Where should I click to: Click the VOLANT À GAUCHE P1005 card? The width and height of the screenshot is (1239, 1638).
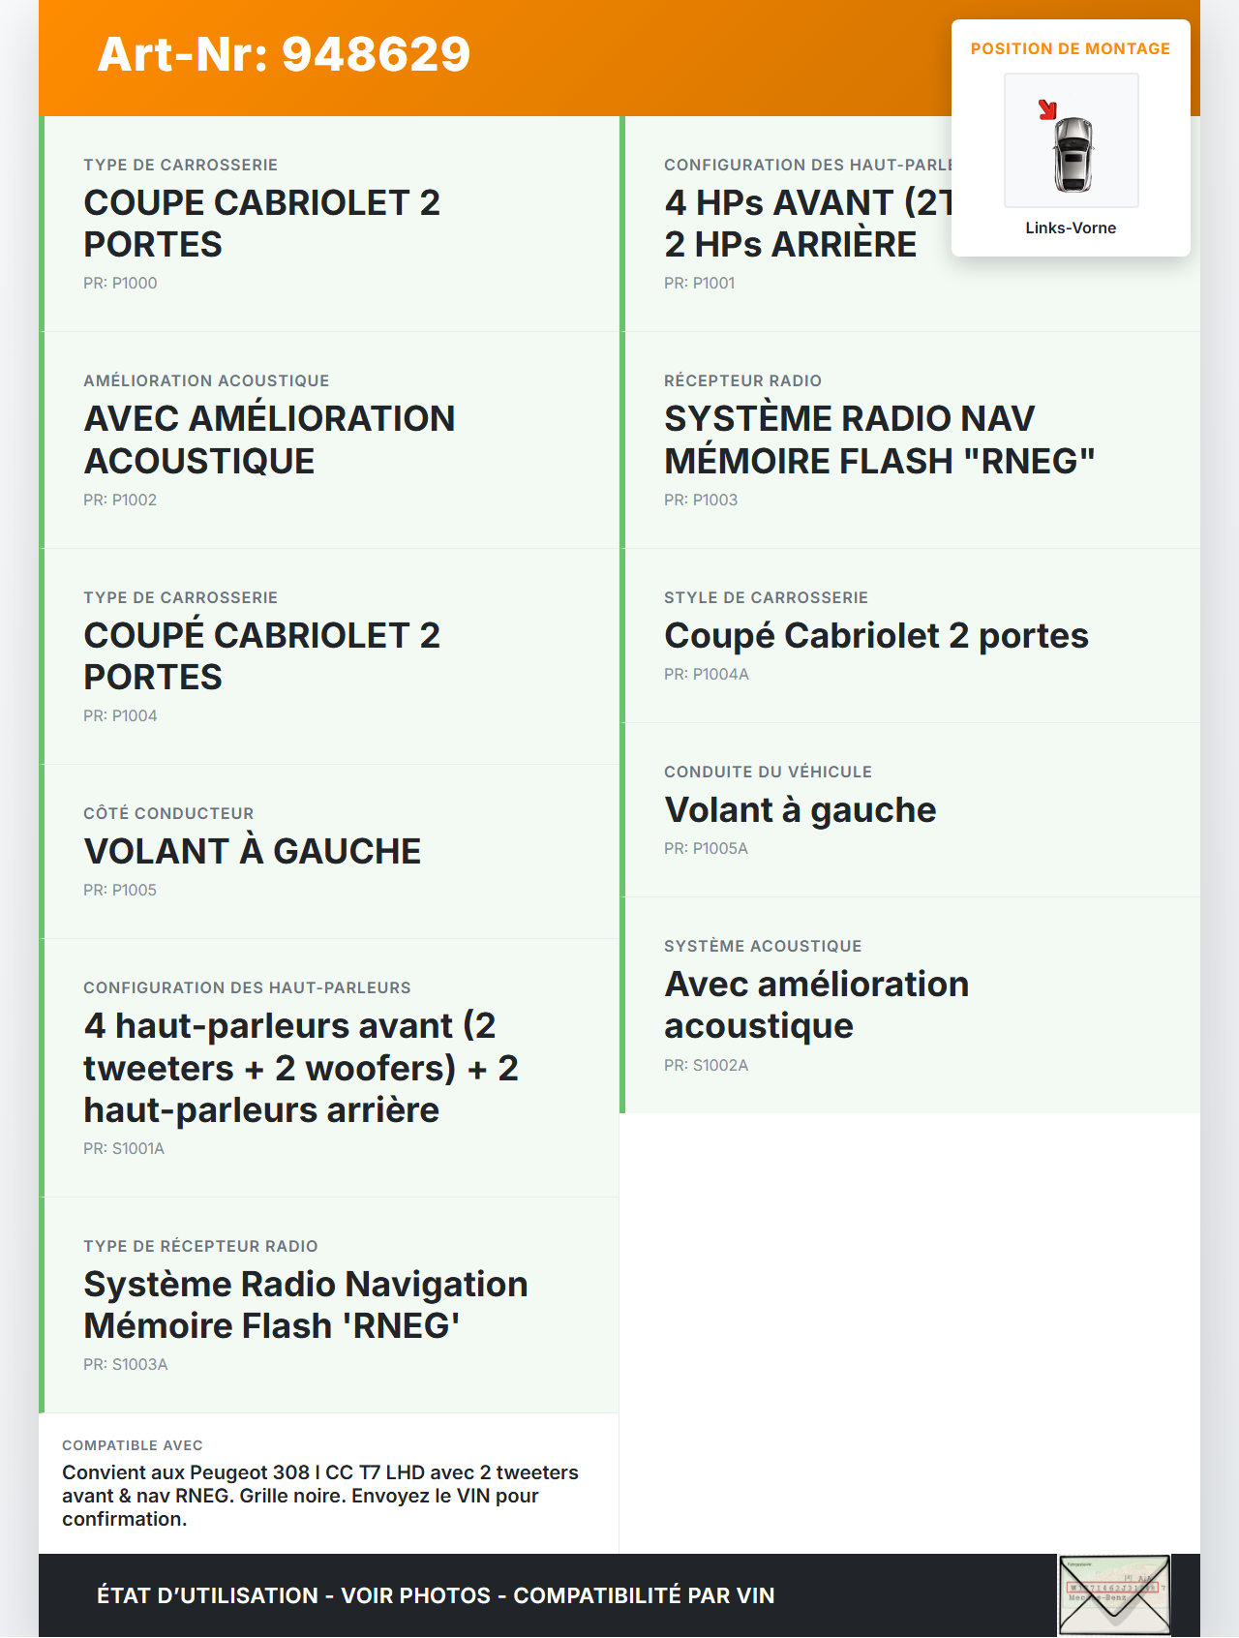point(329,851)
